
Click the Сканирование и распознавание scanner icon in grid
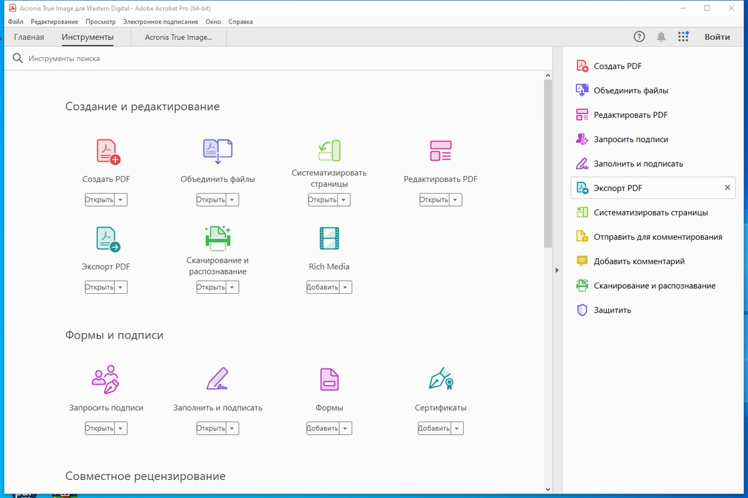(x=218, y=238)
